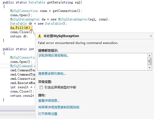Click the MySqlDataAdapter da declaration line
The width and height of the screenshot is (154, 119).
pyautogui.click(x=60, y=19)
